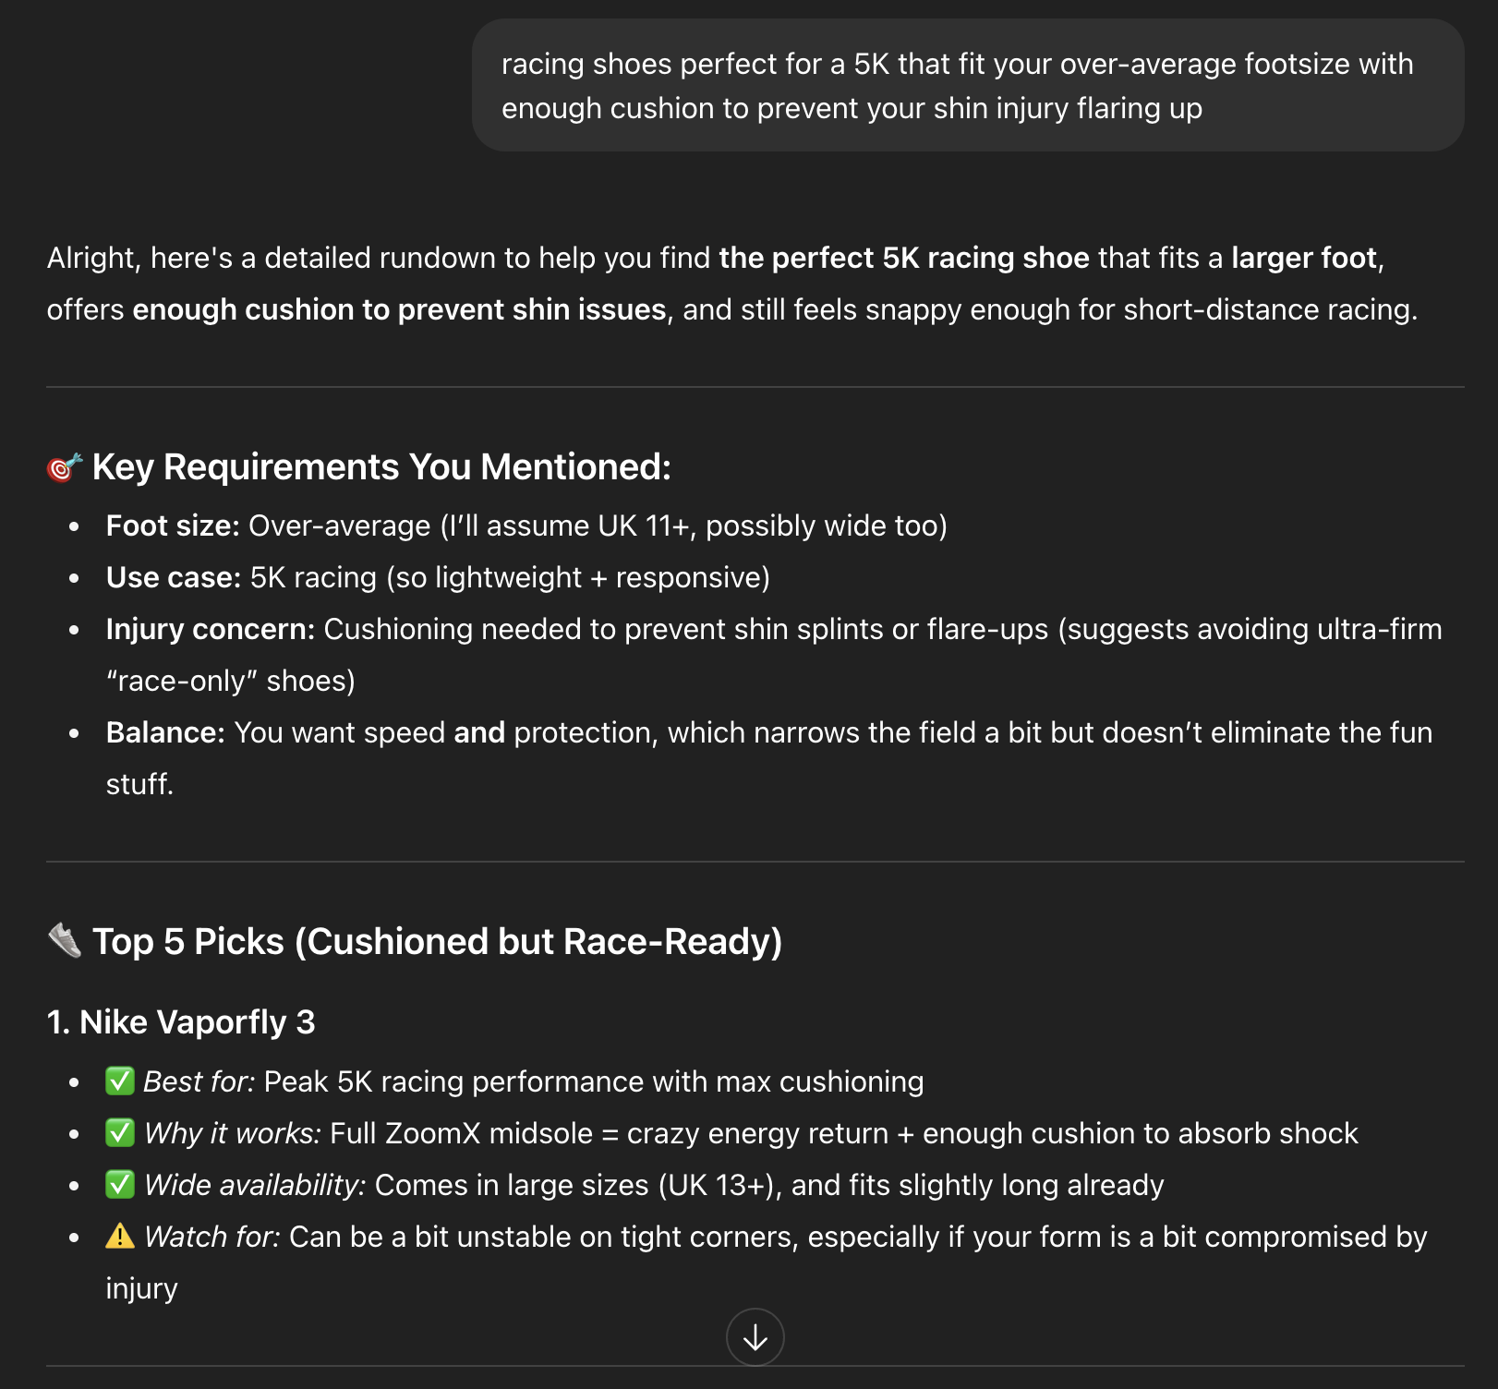This screenshot has width=1498, height=1389.
Task: Click the bold 'Balance:' label
Action: coord(165,732)
